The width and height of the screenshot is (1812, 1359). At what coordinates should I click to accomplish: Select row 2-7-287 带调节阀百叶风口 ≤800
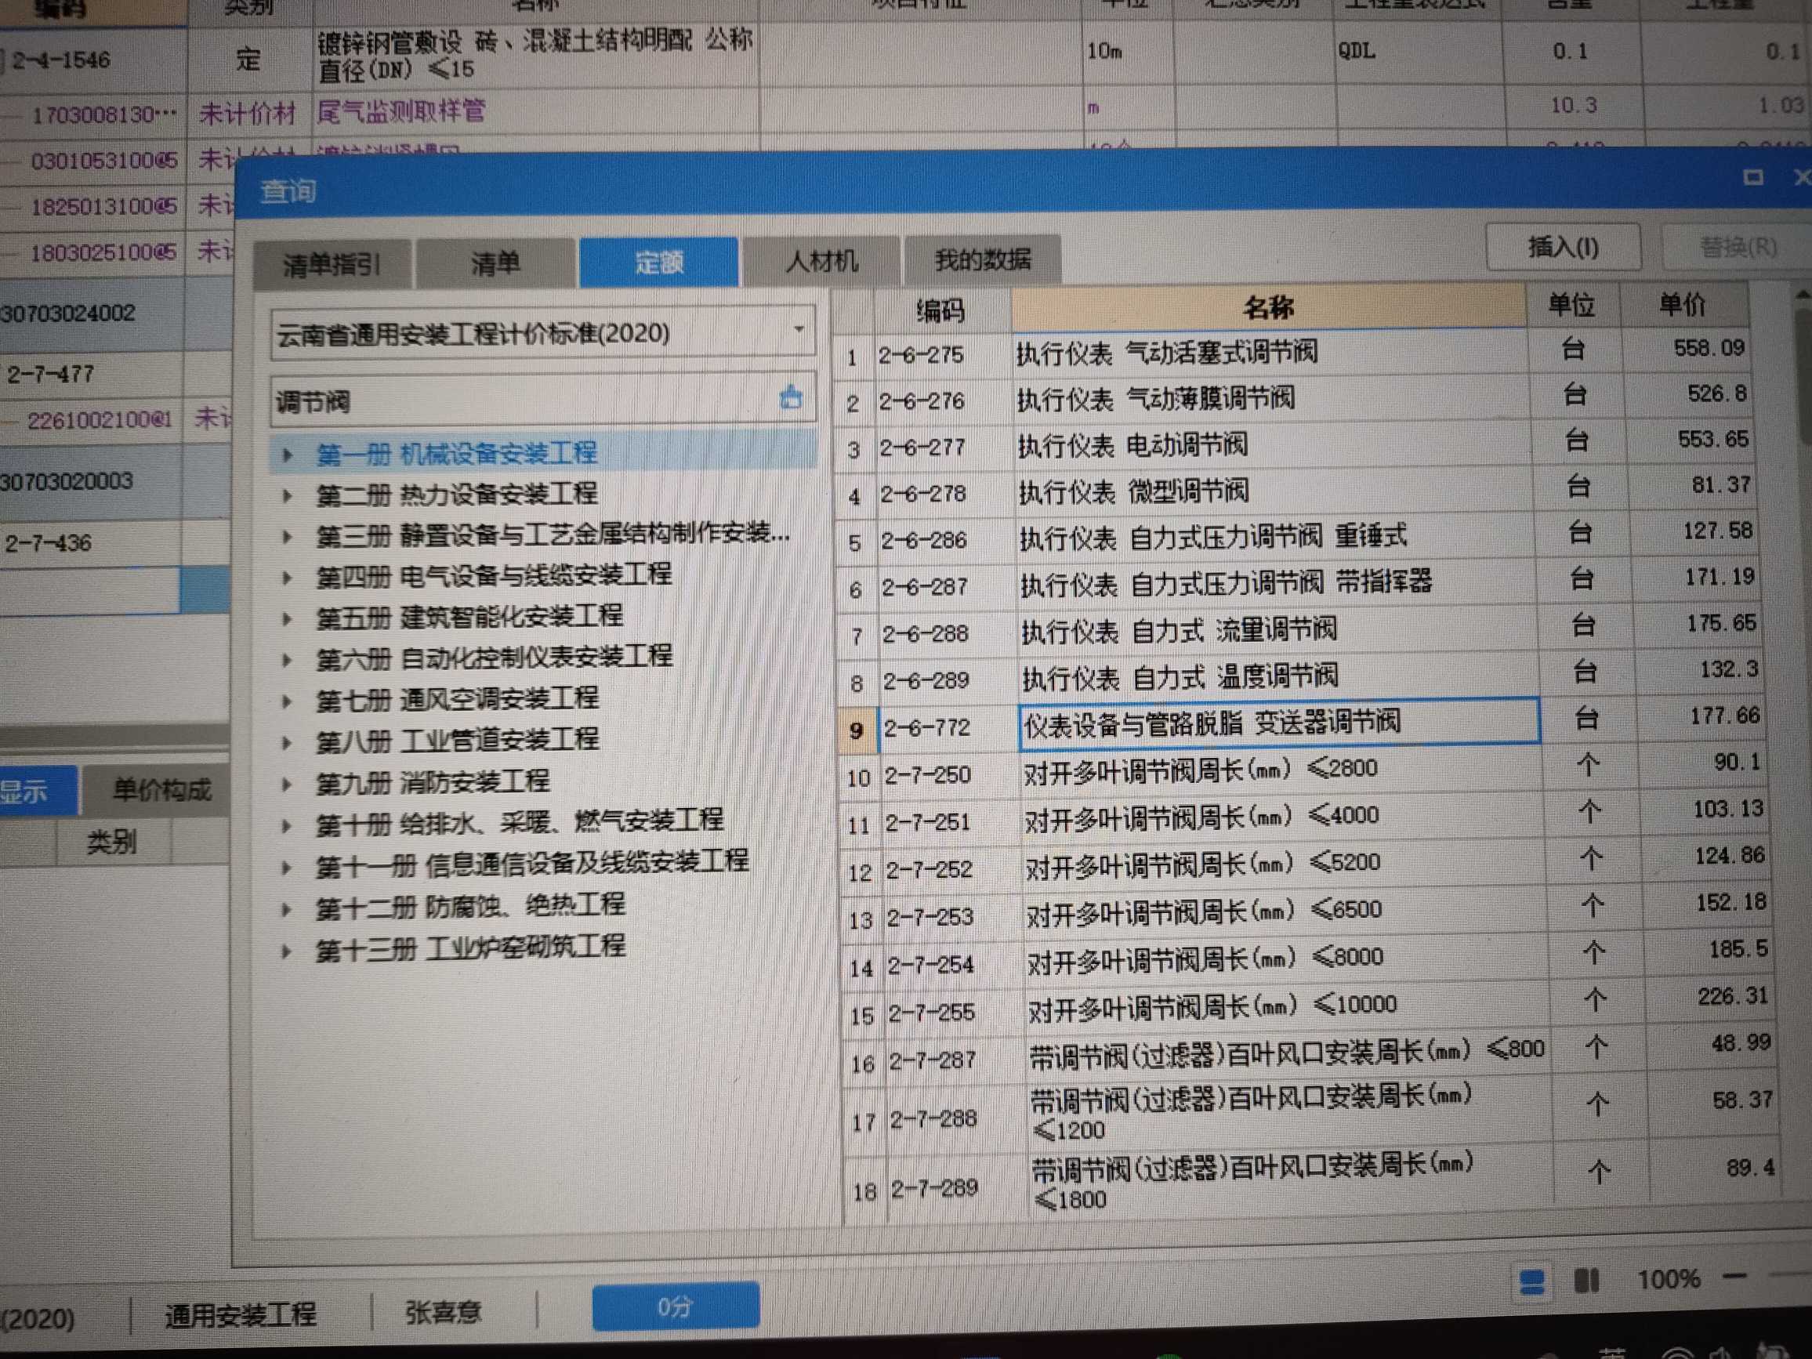tap(1311, 1053)
